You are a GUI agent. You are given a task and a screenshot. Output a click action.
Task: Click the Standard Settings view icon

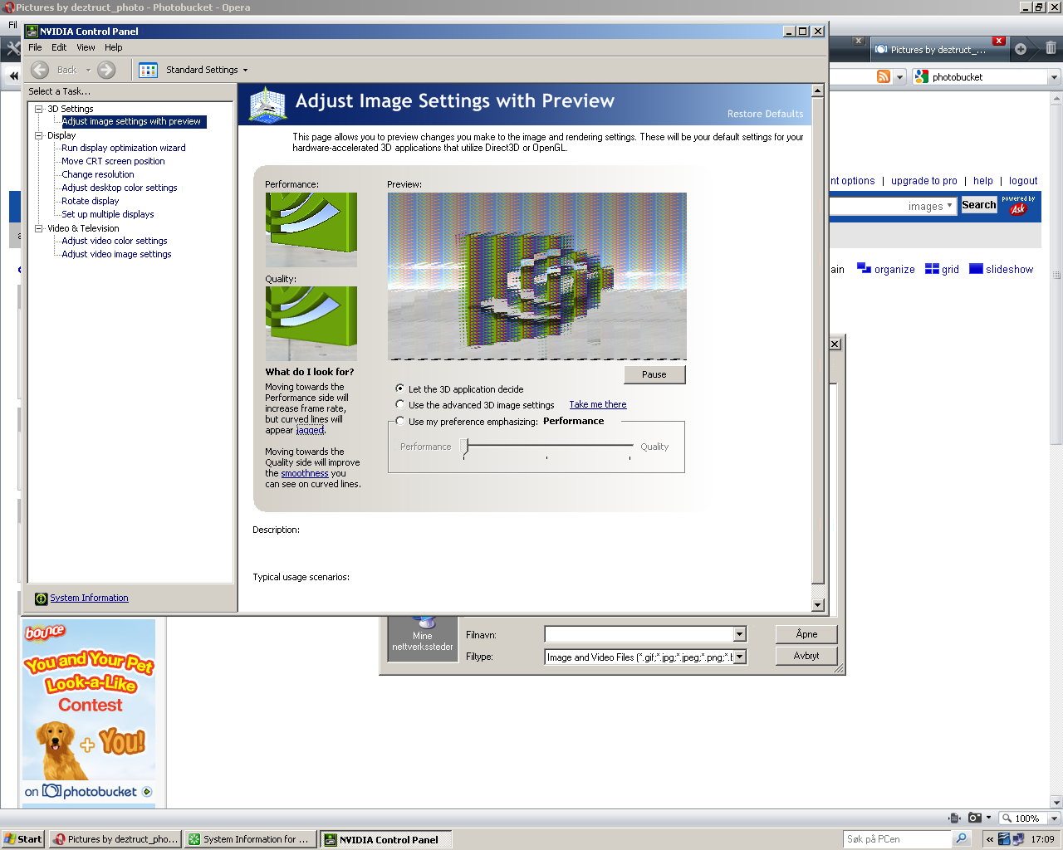click(149, 70)
